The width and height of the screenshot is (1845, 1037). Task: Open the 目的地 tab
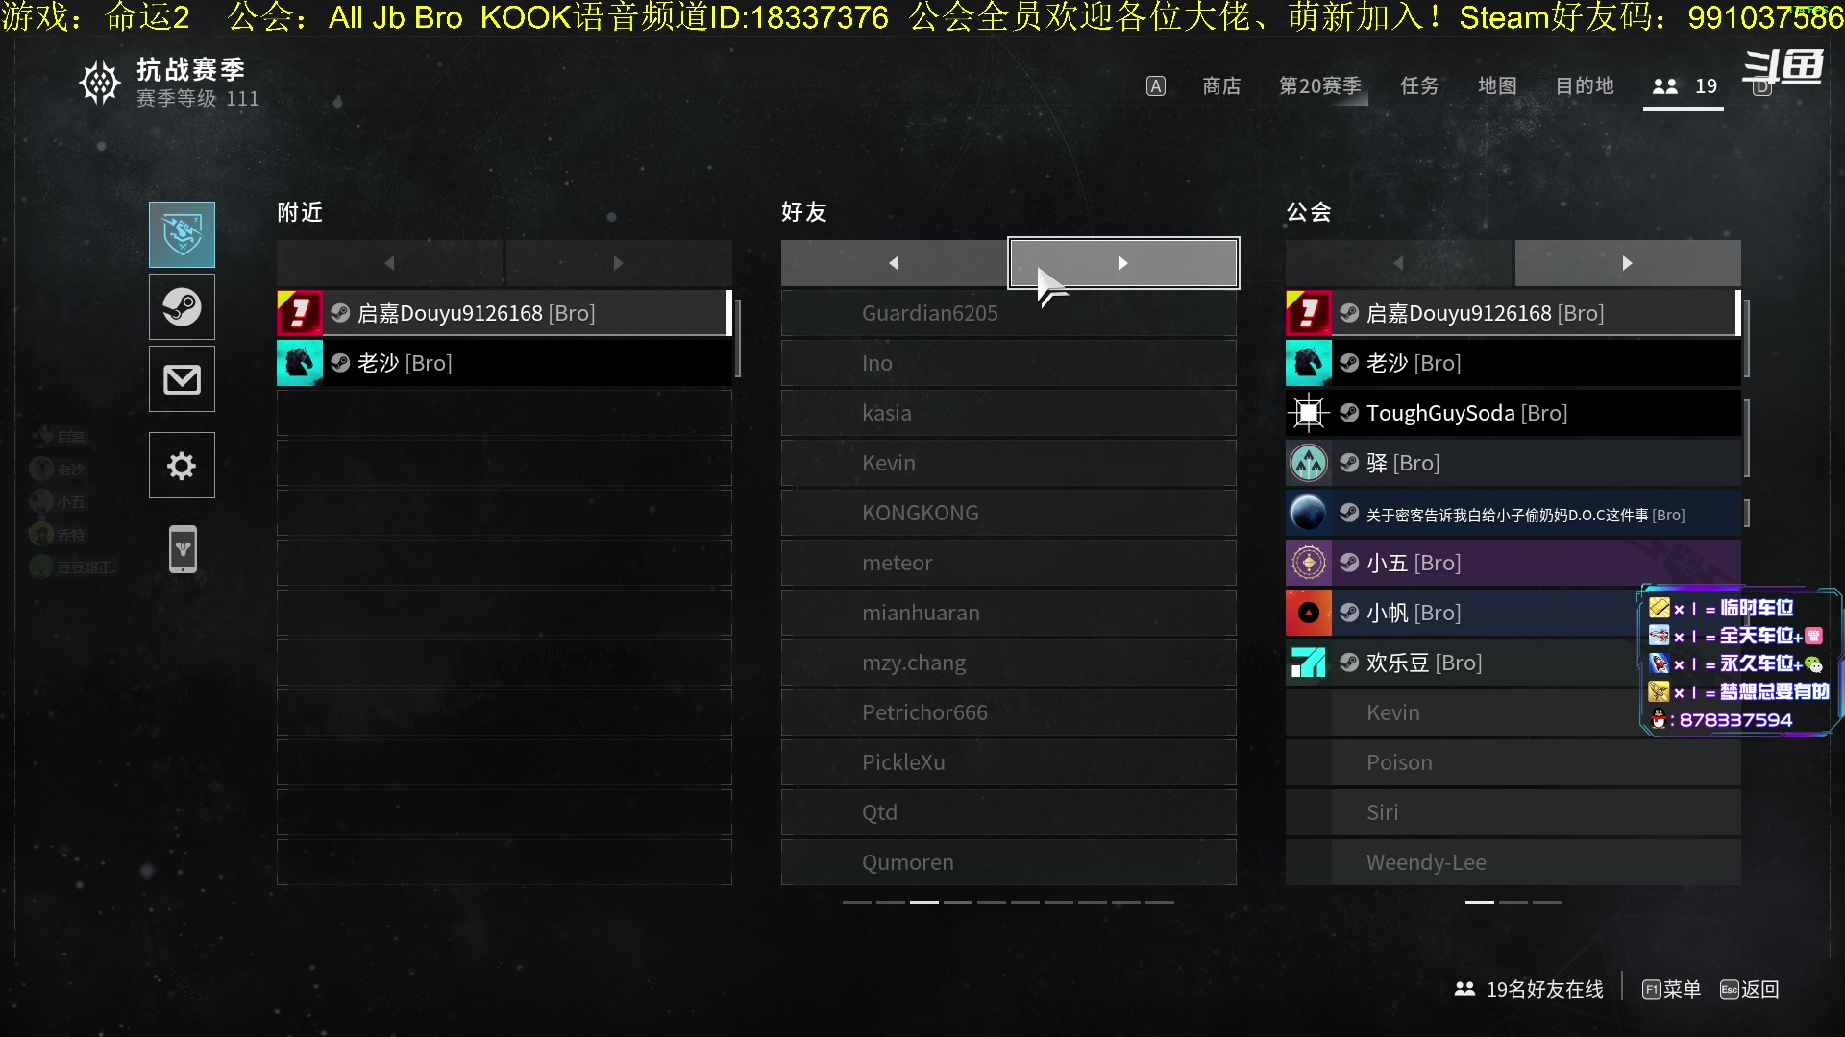click(1585, 86)
